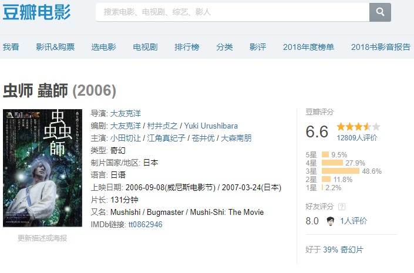Click the release date 2006-09-08(威尼斯电影节)
The image size is (414, 273).
pos(170,187)
